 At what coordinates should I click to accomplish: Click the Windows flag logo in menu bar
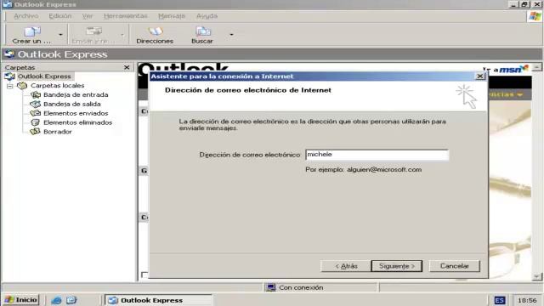(535, 17)
